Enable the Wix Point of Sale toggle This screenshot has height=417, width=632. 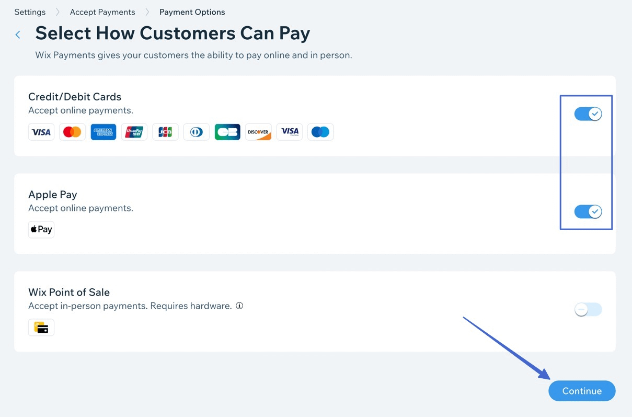pos(588,309)
